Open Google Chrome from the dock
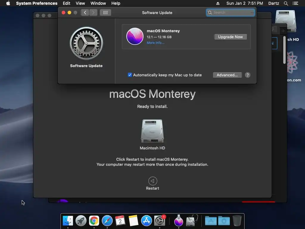 point(94,221)
